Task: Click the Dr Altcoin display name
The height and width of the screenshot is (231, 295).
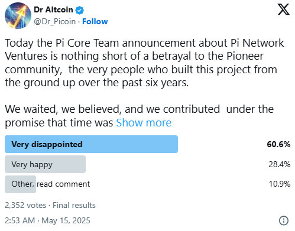Action: point(53,9)
